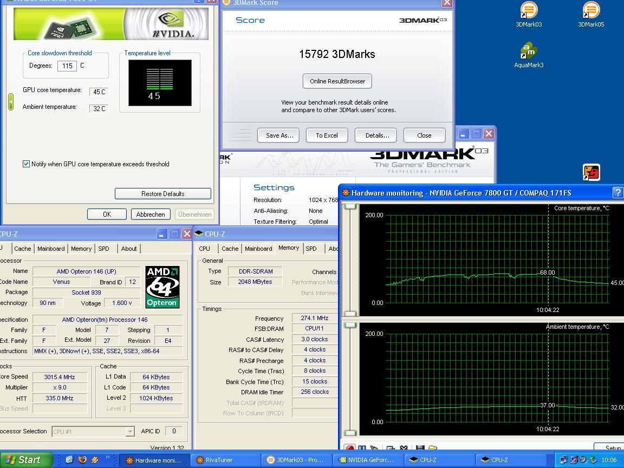
Task: Click the green expand handle on NVIDIA panel edge
Action: [x=11, y=101]
